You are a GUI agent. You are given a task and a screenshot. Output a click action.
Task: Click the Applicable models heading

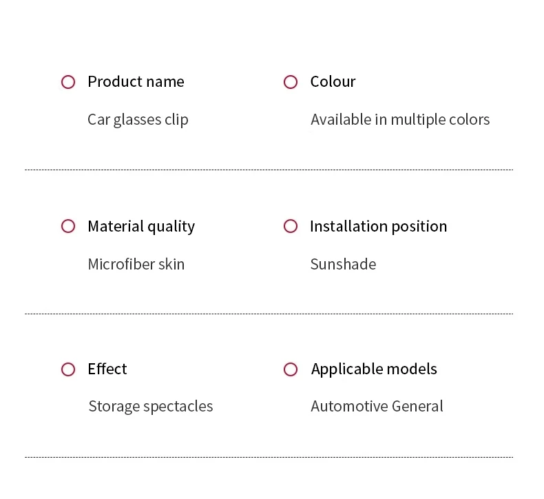[374, 369]
